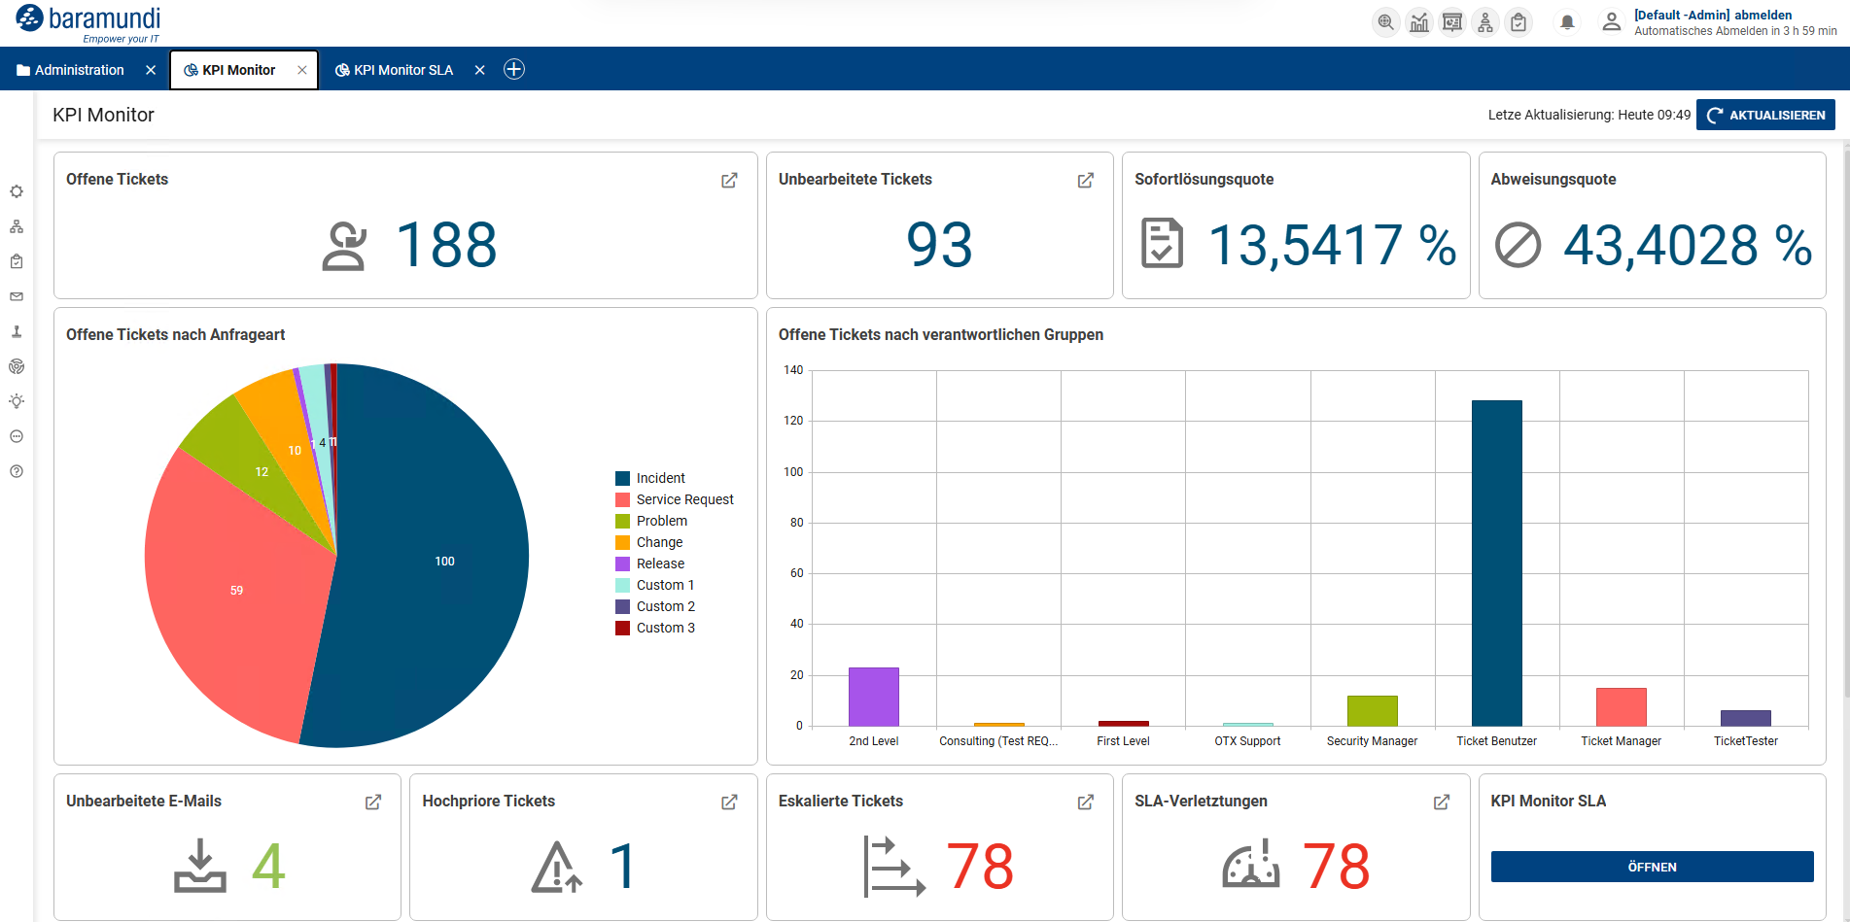Open the statistics chart tool in the top bar
This screenshot has height=922, width=1850.
pyautogui.click(x=1419, y=22)
